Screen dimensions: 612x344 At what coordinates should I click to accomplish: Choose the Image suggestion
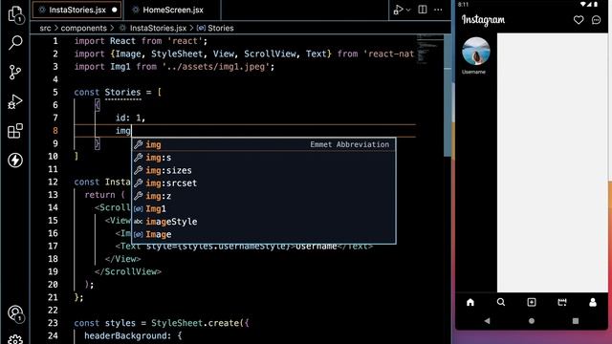pos(264,234)
